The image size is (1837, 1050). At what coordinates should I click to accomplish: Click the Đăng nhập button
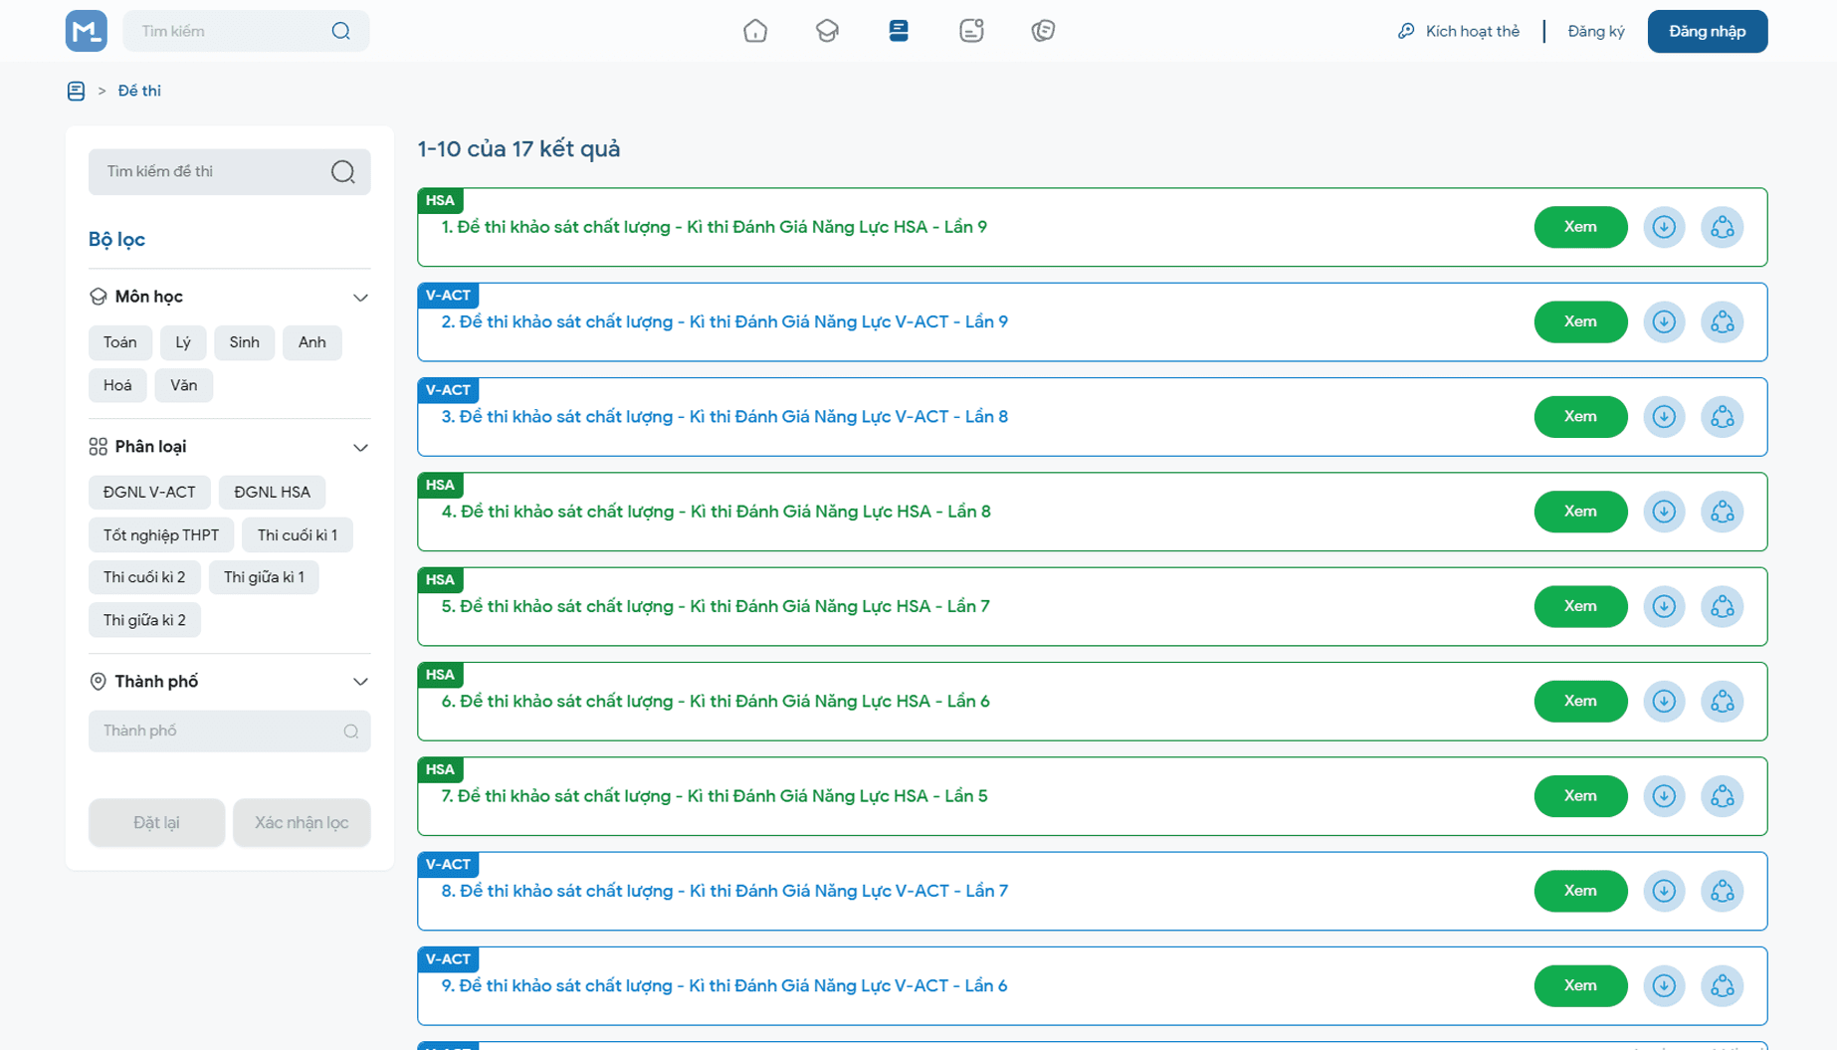coord(1708,31)
